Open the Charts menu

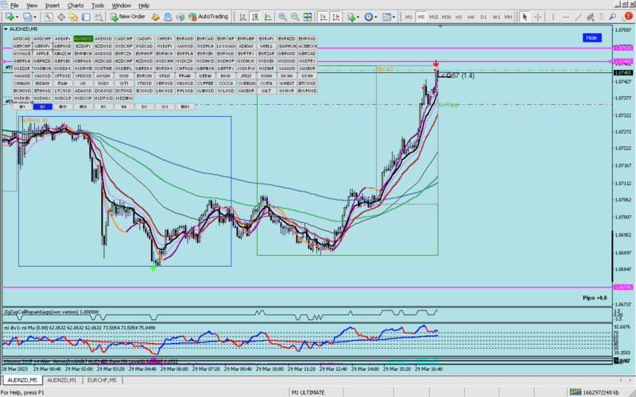pyautogui.click(x=76, y=6)
